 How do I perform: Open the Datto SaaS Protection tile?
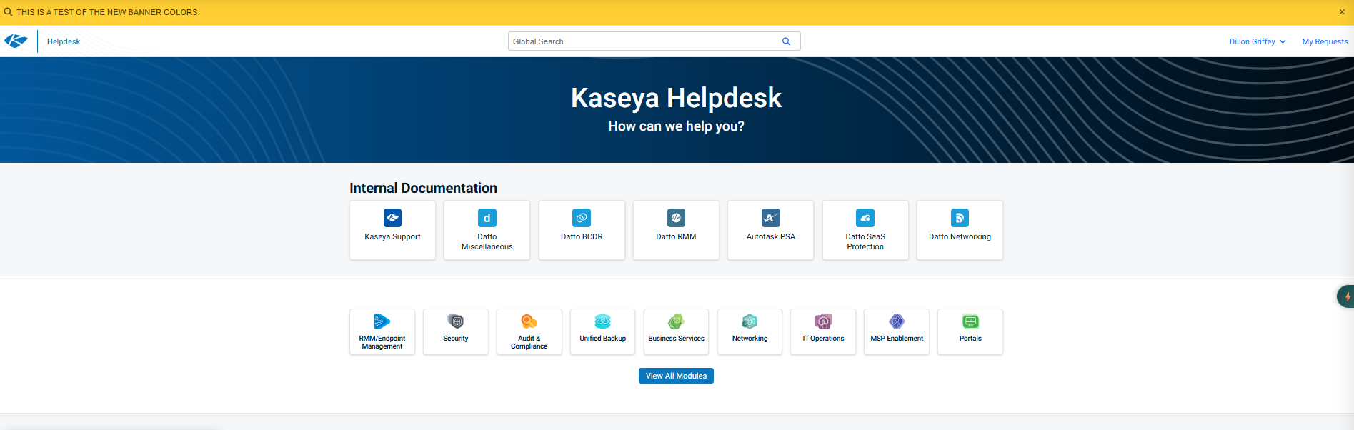coord(865,229)
